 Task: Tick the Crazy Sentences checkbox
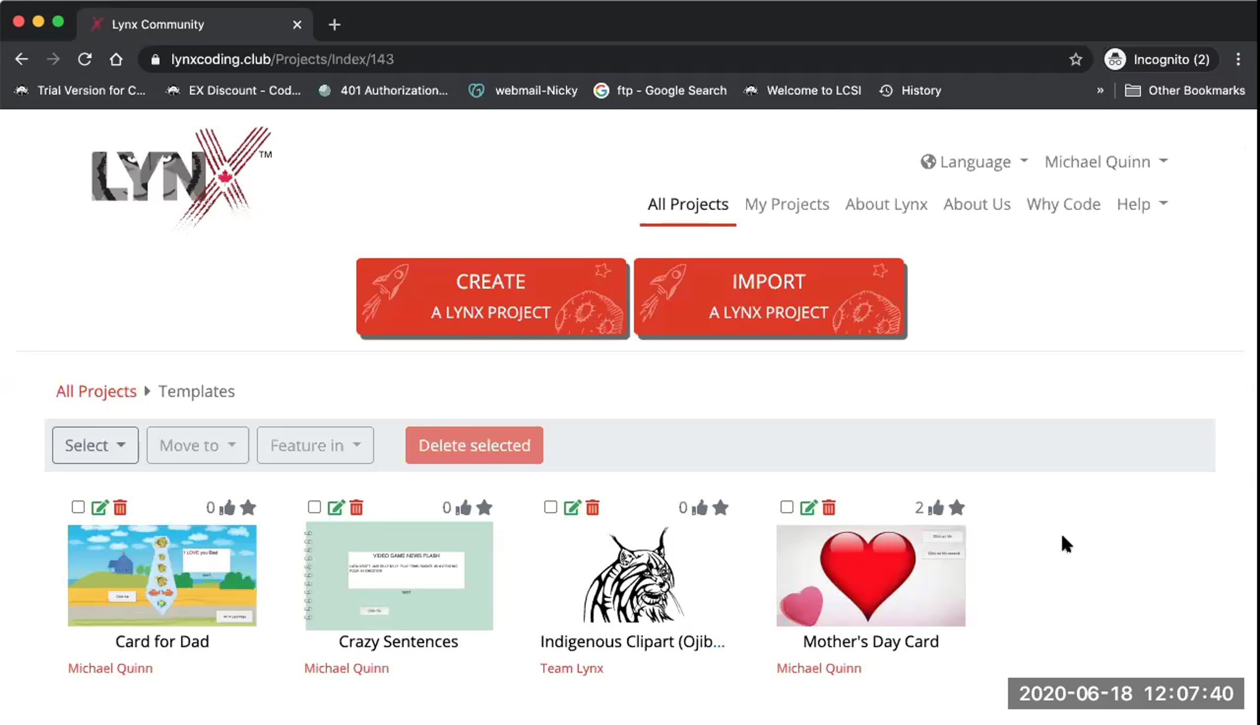click(x=314, y=507)
